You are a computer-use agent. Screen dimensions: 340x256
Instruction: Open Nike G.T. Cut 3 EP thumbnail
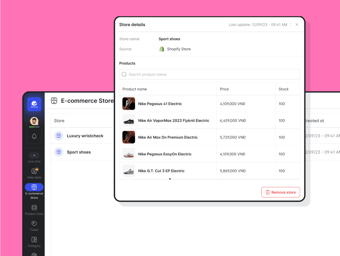[x=129, y=171]
